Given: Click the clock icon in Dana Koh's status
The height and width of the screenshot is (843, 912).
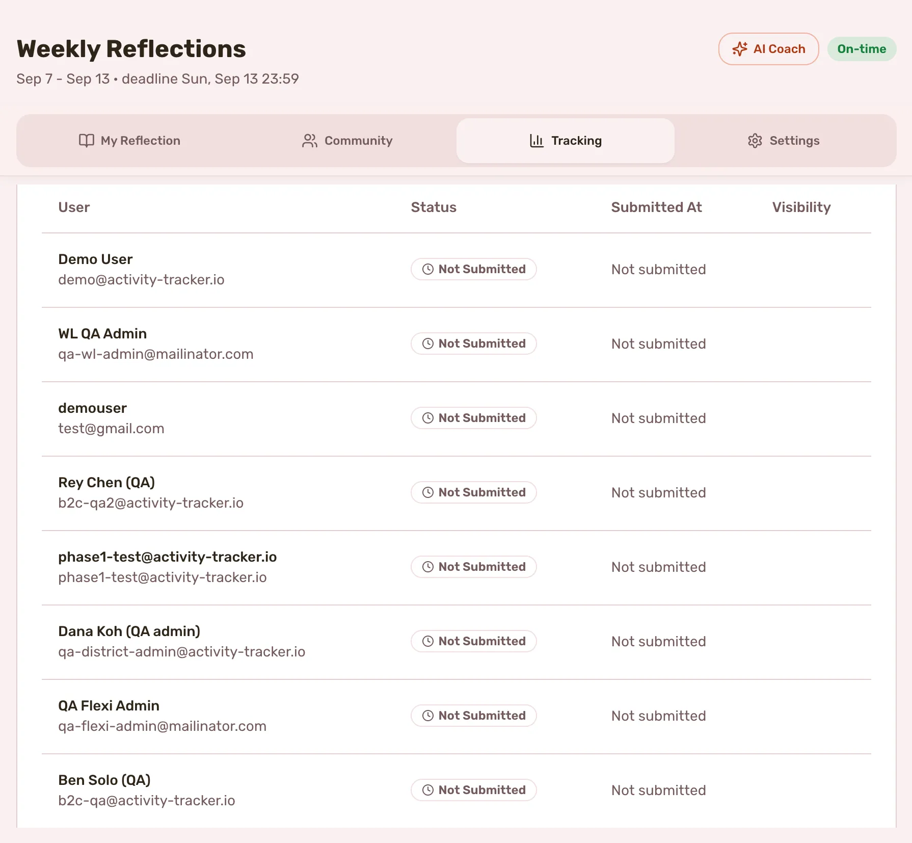Looking at the screenshot, I should click(x=428, y=641).
